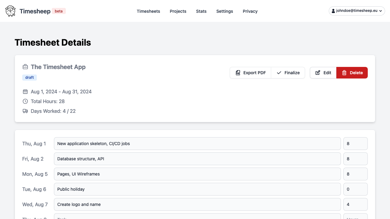Image resolution: width=390 pixels, height=219 pixels.
Task: Click the truck icon beside Days Worked
Action: point(25,111)
